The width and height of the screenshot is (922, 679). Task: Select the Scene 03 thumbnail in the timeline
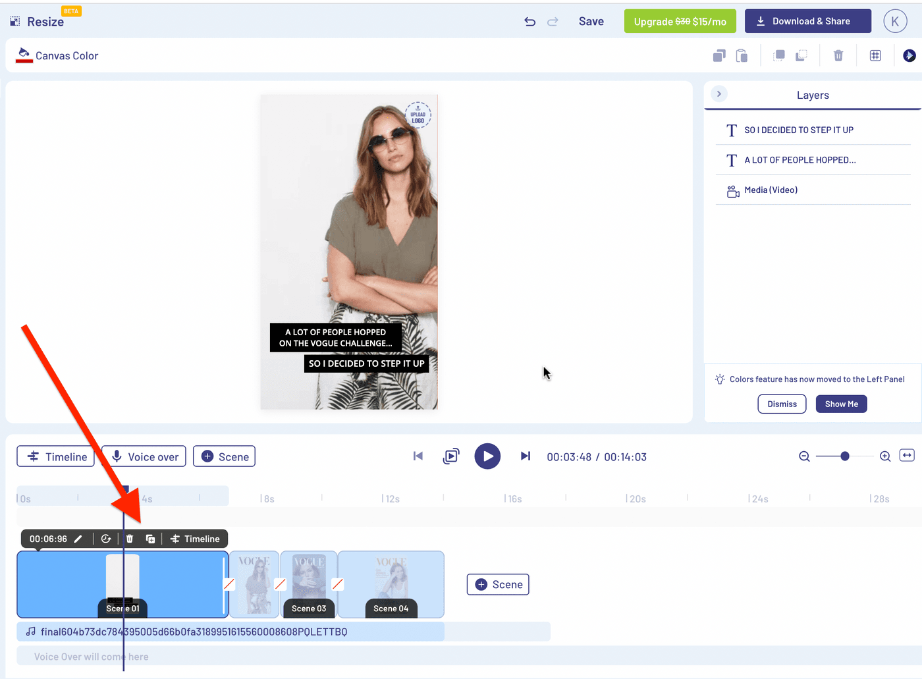point(308,584)
